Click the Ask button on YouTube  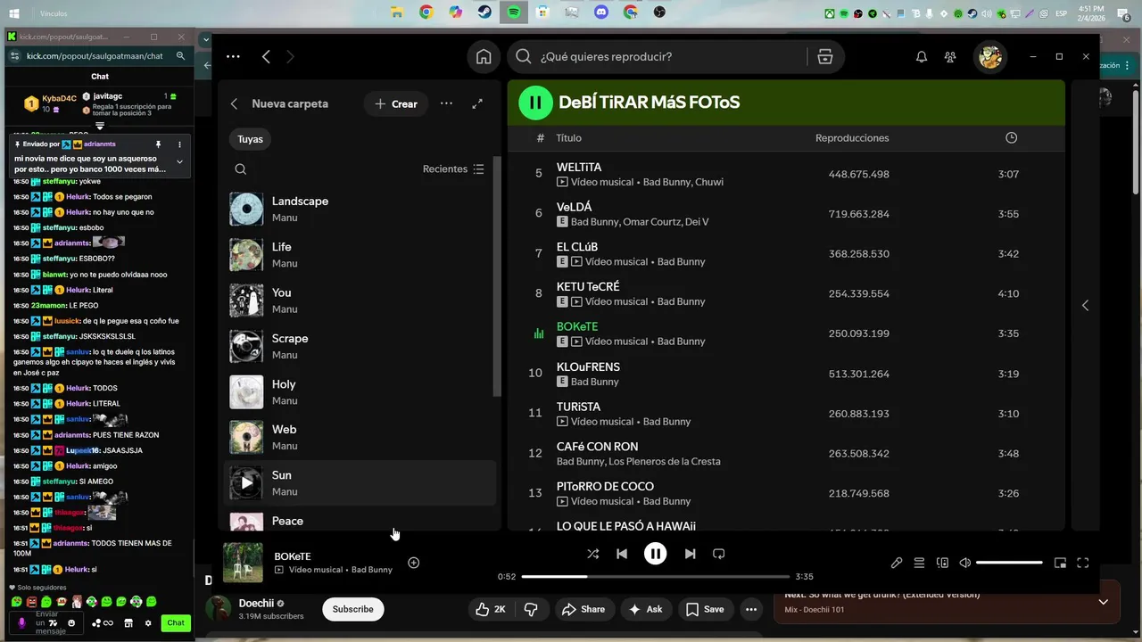click(x=645, y=609)
